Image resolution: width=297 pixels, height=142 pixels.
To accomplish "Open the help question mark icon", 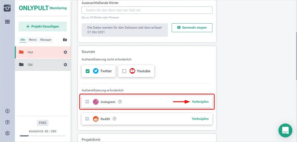I will tap(7, 122).
